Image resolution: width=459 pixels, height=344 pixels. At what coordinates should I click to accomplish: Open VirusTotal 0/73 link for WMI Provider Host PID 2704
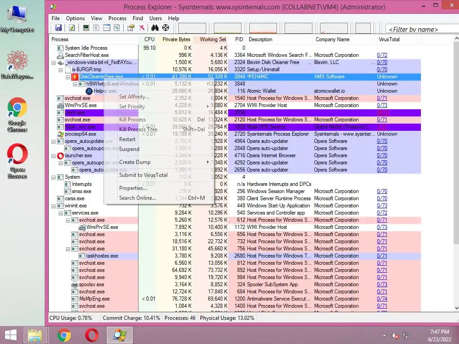click(x=382, y=105)
